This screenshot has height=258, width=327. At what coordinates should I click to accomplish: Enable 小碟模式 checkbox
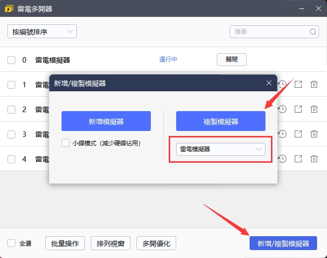[x=65, y=143]
